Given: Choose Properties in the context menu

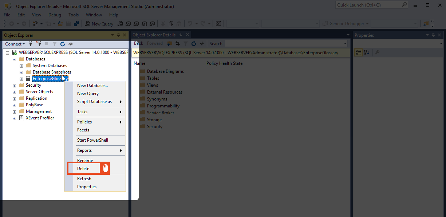Looking at the screenshot, I should [x=87, y=187].
